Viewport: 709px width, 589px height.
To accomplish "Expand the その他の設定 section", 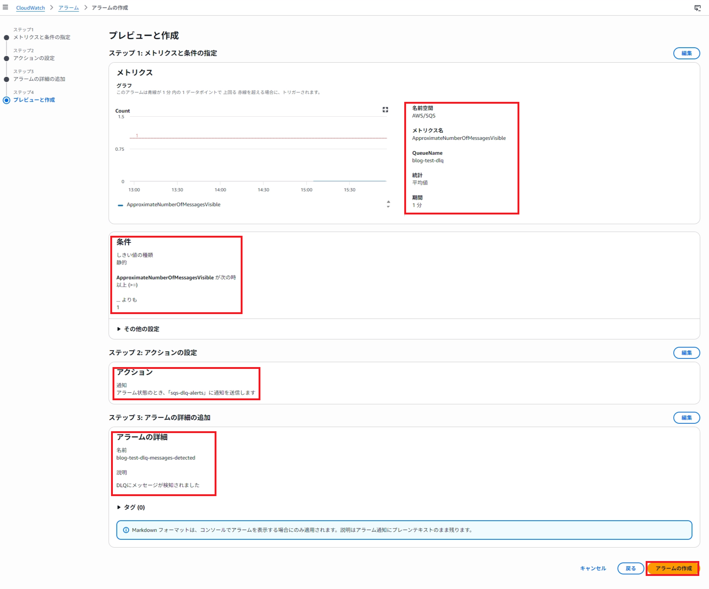I will point(138,329).
